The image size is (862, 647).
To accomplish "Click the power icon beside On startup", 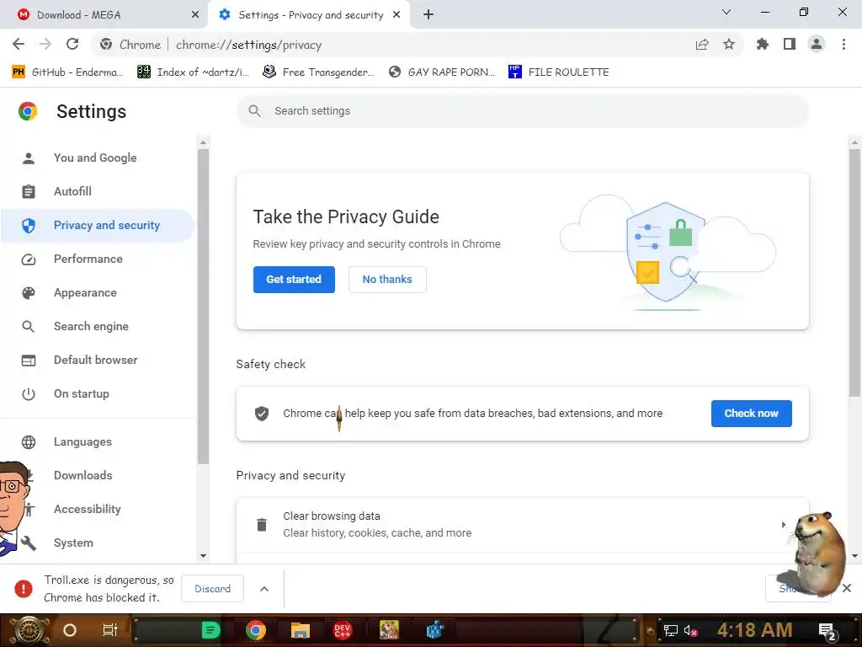I will (29, 394).
